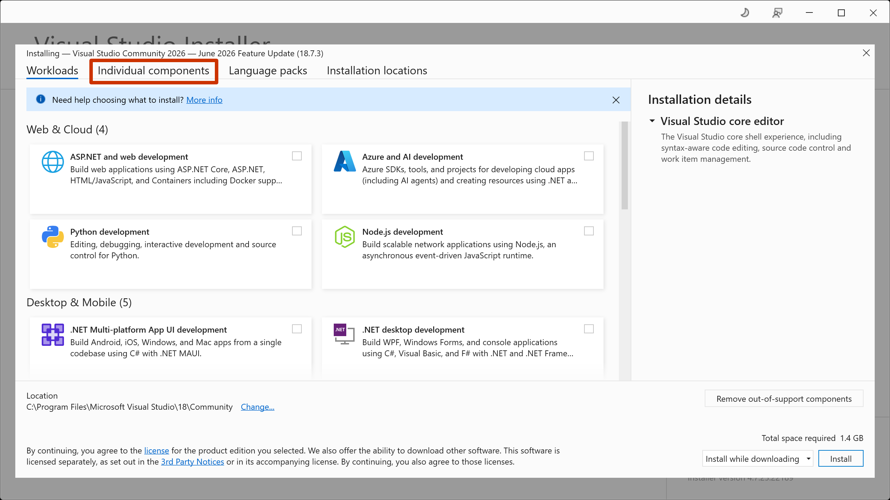The height and width of the screenshot is (500, 890).
Task: Check Azure and AI development workload
Action: pos(589,156)
